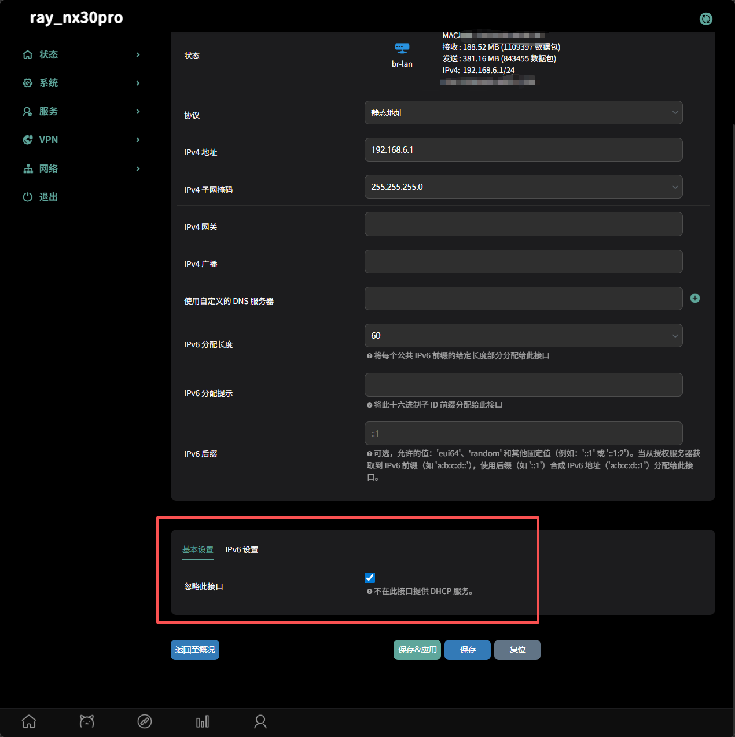Click the cat face icon in bottom bar
Screen dimensions: 735x737
tap(87, 721)
